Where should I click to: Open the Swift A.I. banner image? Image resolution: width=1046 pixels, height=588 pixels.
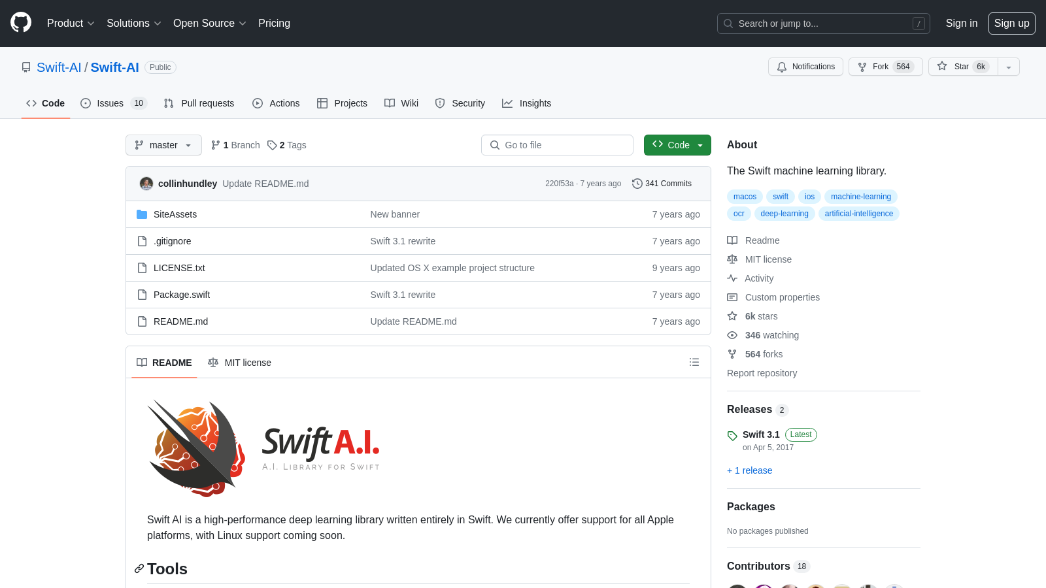(x=261, y=448)
